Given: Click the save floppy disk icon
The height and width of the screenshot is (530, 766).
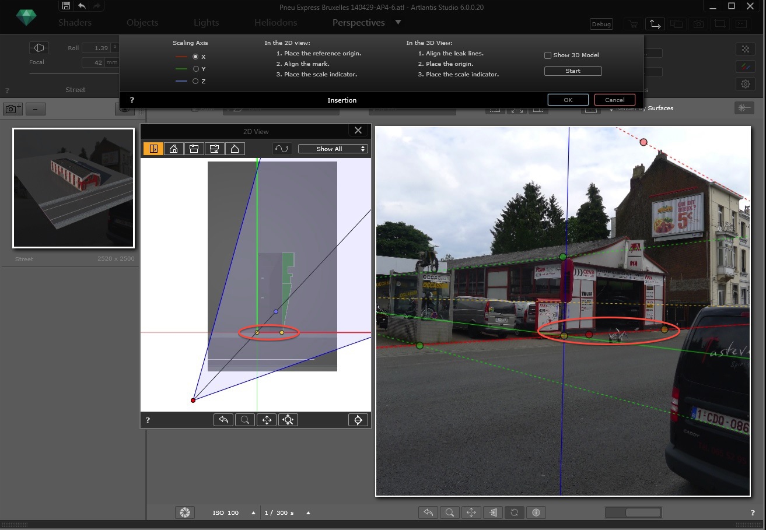Looking at the screenshot, I should pos(66,6).
